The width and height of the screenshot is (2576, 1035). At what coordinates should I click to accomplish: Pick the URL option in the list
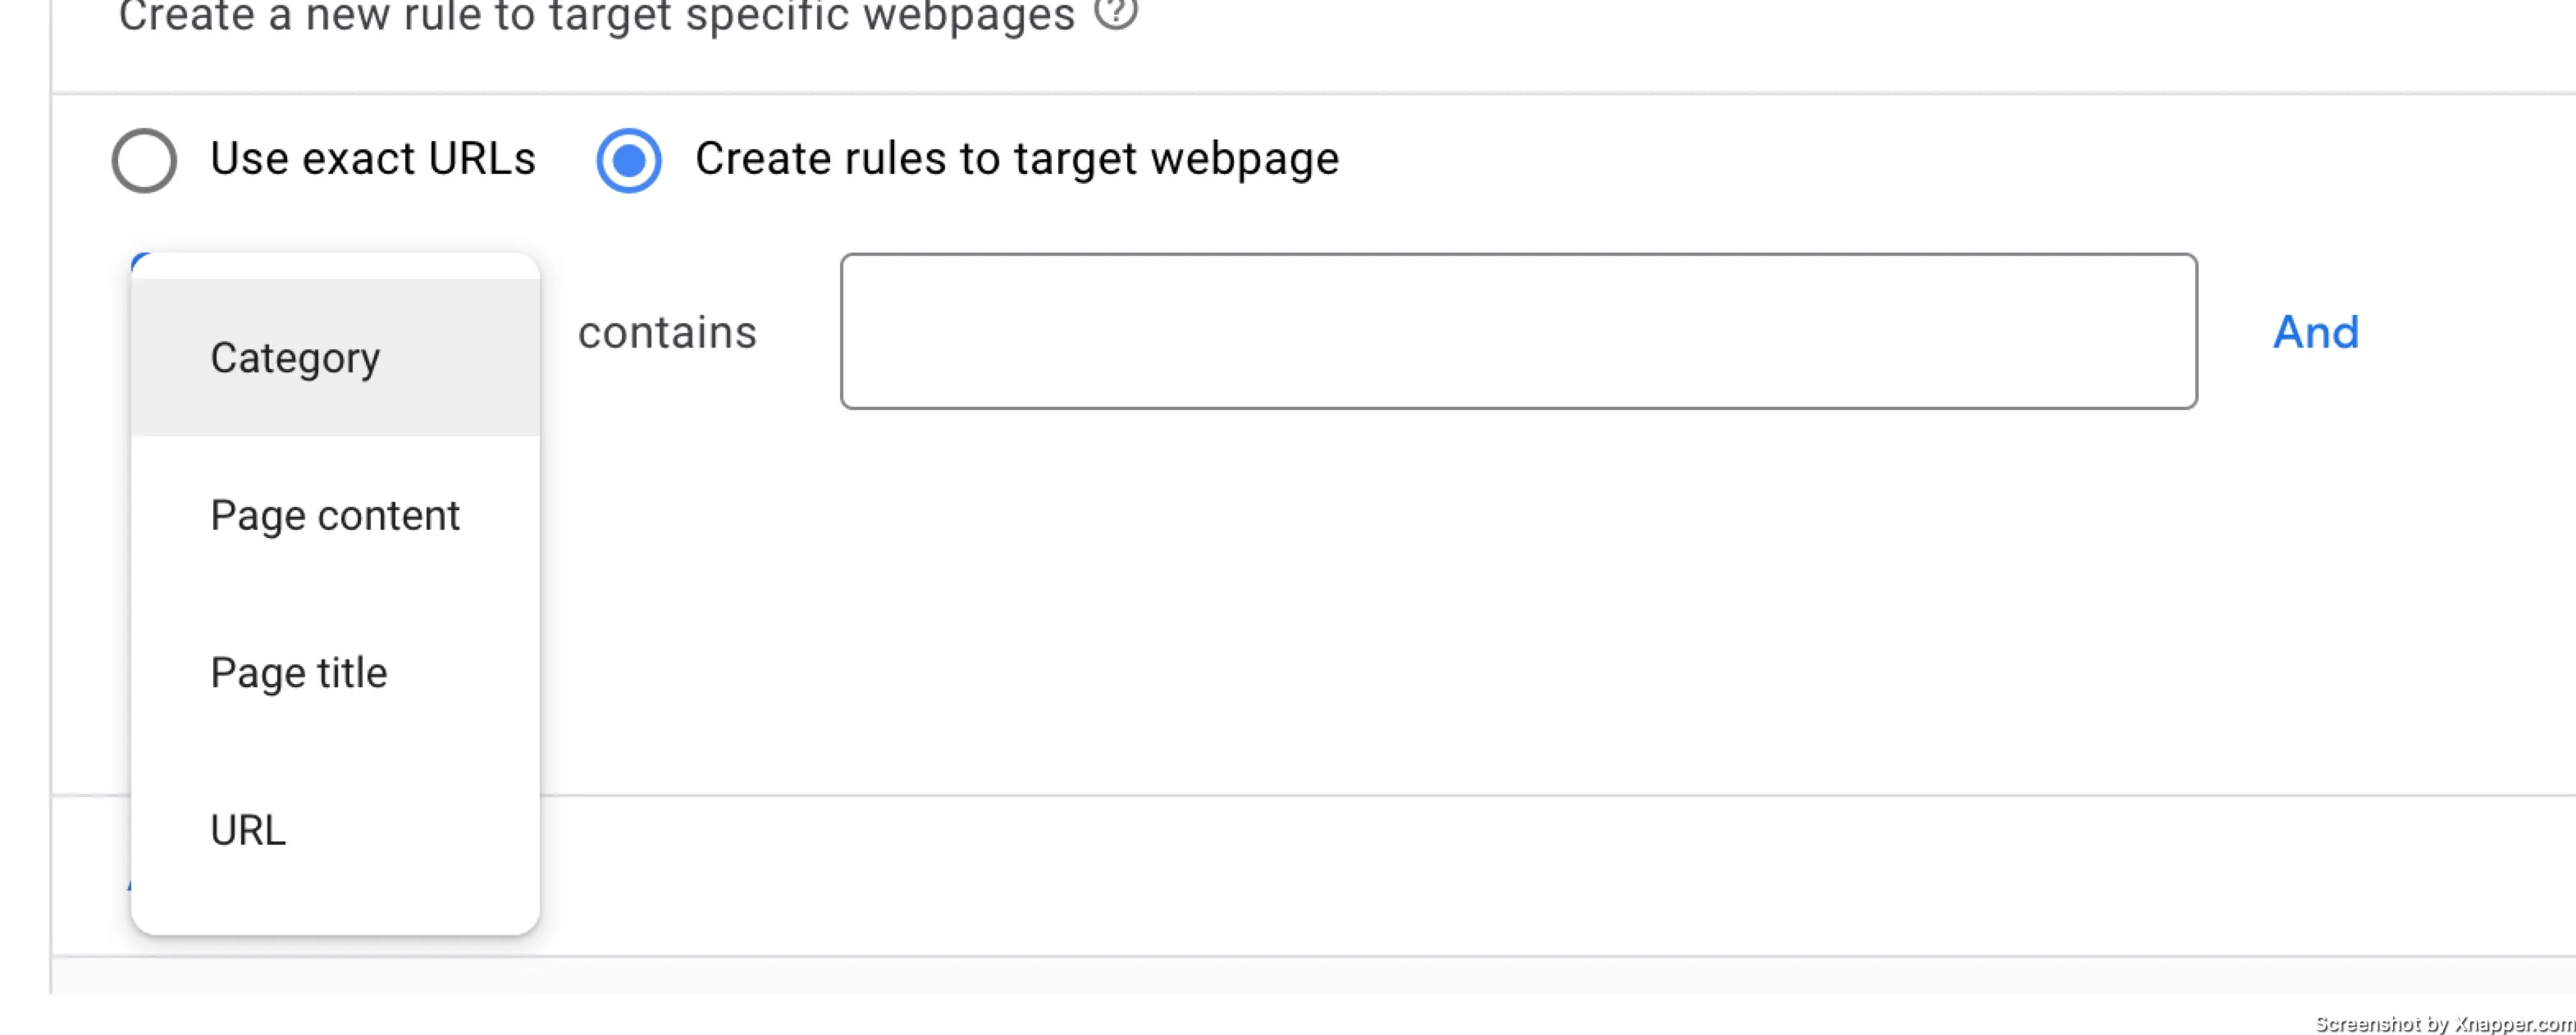(x=335, y=829)
